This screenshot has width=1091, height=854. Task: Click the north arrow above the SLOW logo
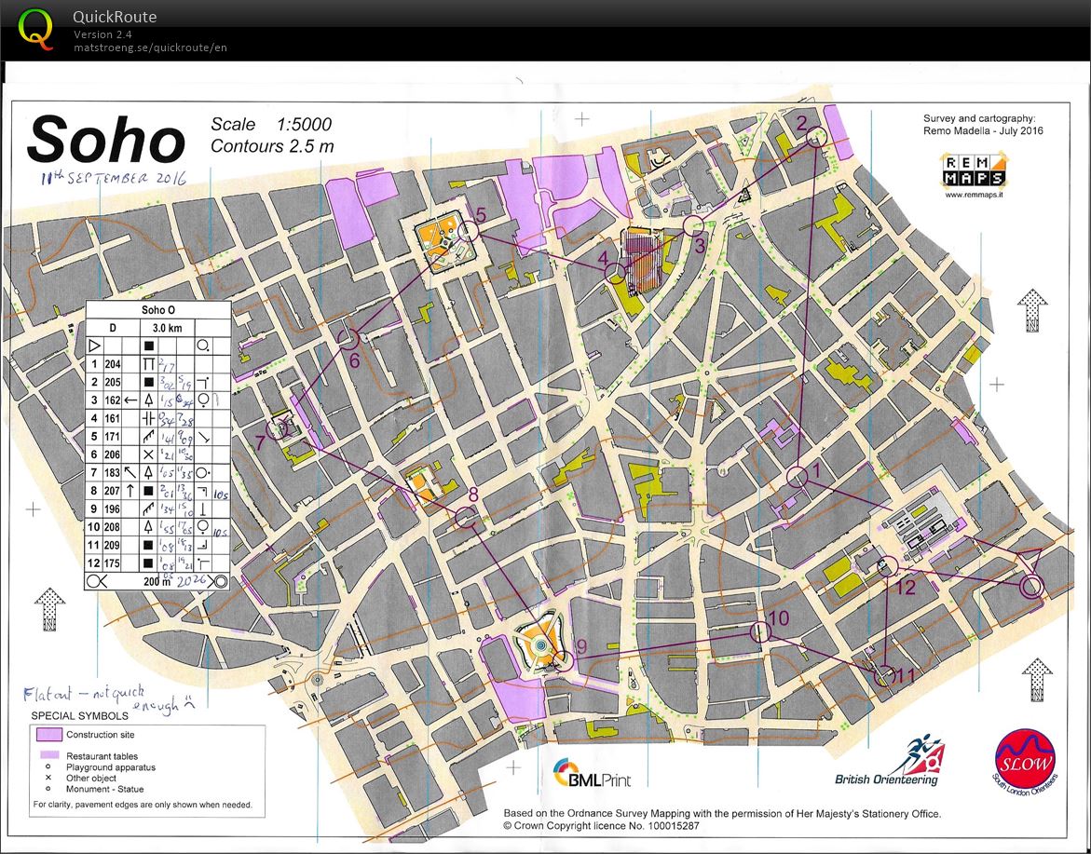tap(1037, 680)
